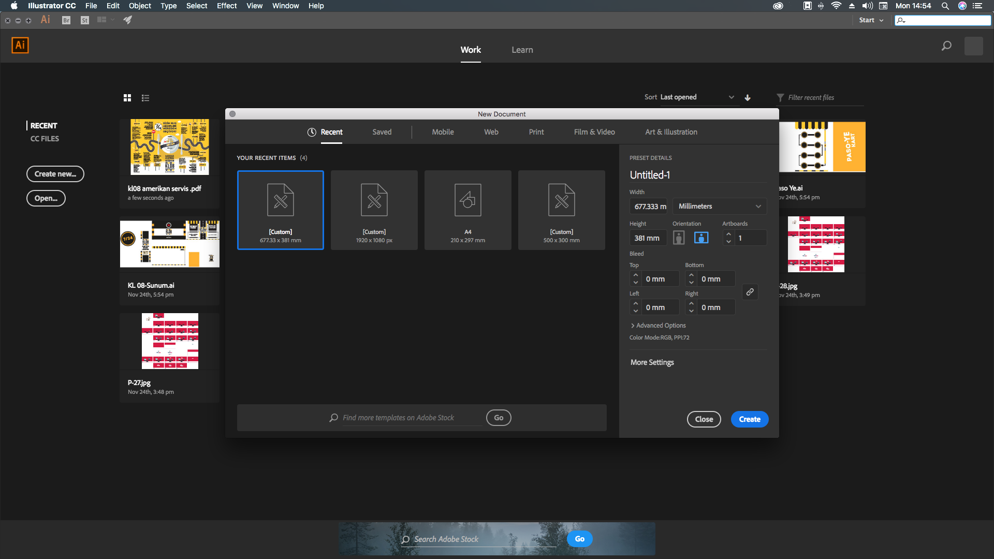Viewport: 994px width, 559px height.
Task: Select the Custom 500 x 300 mm preset
Action: pyautogui.click(x=562, y=210)
